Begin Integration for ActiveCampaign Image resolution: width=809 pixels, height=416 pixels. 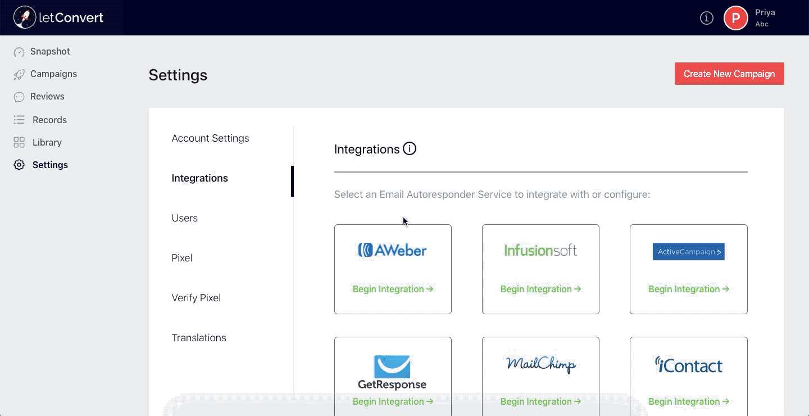[x=689, y=289]
